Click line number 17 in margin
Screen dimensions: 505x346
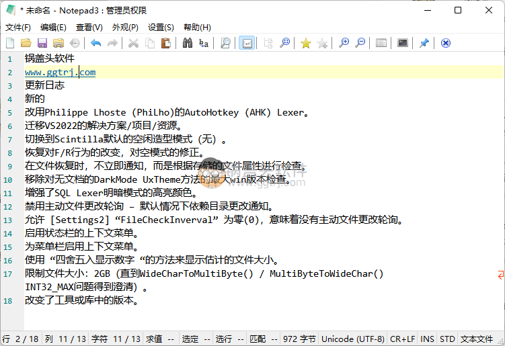(x=8, y=274)
